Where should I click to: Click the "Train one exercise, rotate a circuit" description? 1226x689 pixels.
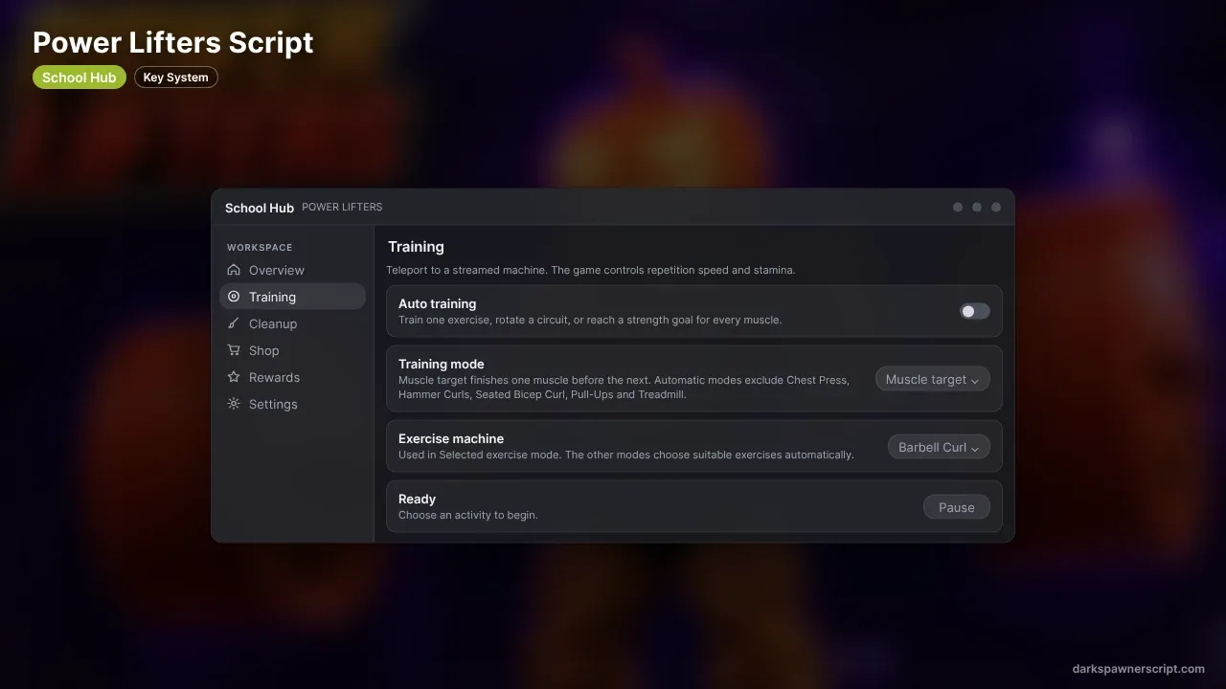click(x=590, y=320)
